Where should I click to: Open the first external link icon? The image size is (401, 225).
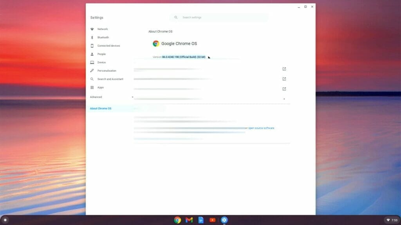click(x=284, y=69)
